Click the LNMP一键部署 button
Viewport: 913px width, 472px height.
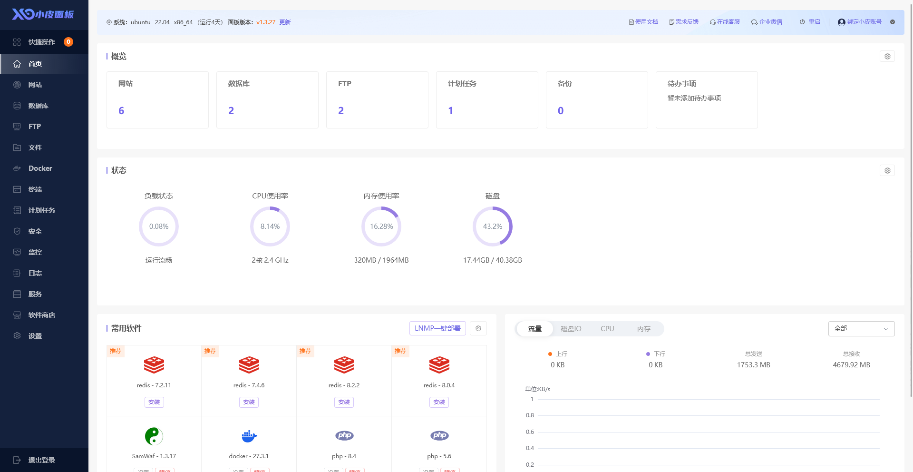click(x=437, y=328)
